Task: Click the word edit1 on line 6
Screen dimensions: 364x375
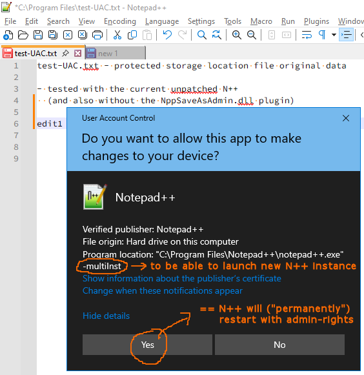Action: pos(50,124)
